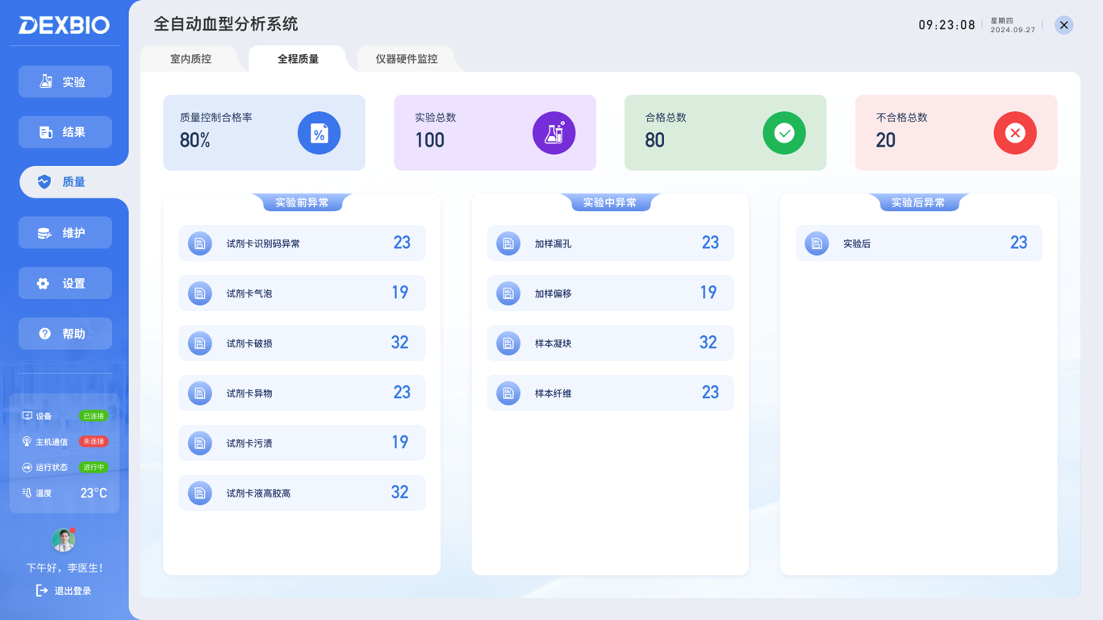Toggle the 已连接 status badge for 设备
Image resolution: width=1103 pixels, height=620 pixels.
point(94,415)
